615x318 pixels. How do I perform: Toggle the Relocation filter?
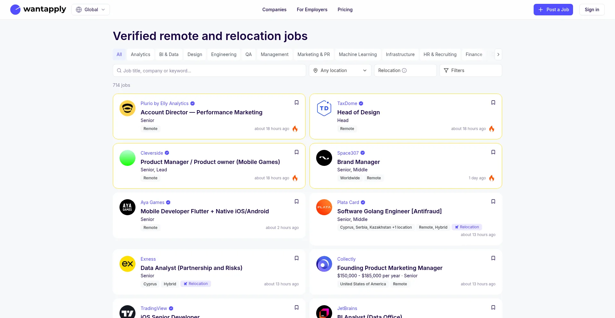[x=405, y=70]
